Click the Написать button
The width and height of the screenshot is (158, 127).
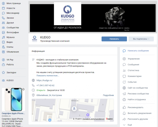pyautogui.click(x=114, y=39)
